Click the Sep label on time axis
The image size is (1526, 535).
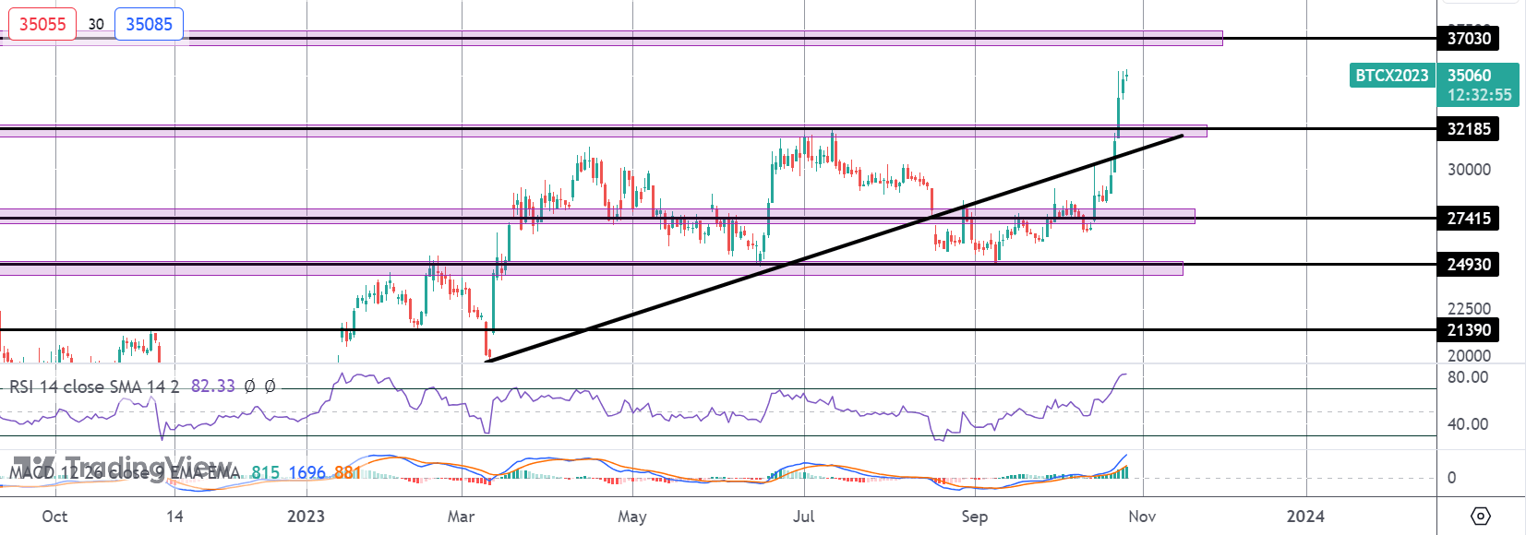click(x=974, y=517)
